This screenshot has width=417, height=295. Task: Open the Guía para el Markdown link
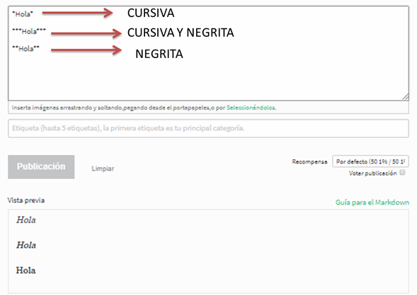click(x=372, y=202)
